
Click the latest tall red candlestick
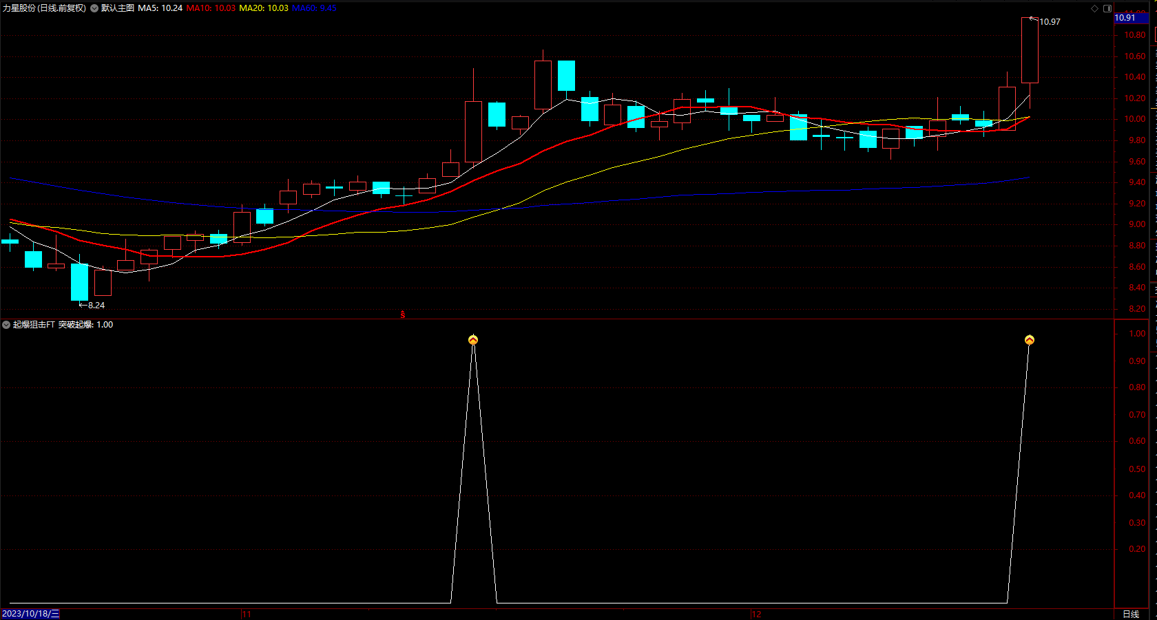tap(1030, 50)
